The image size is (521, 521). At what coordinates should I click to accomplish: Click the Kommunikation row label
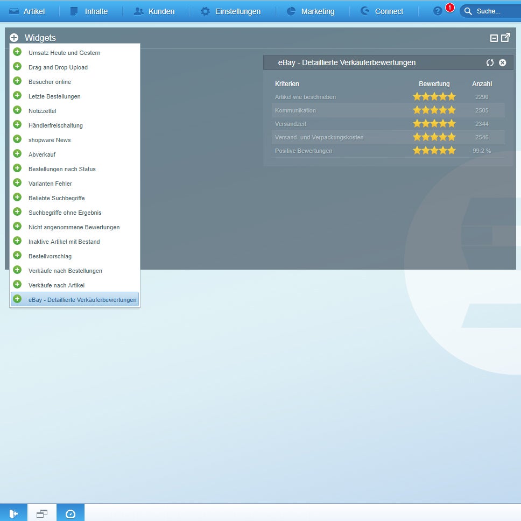point(295,110)
